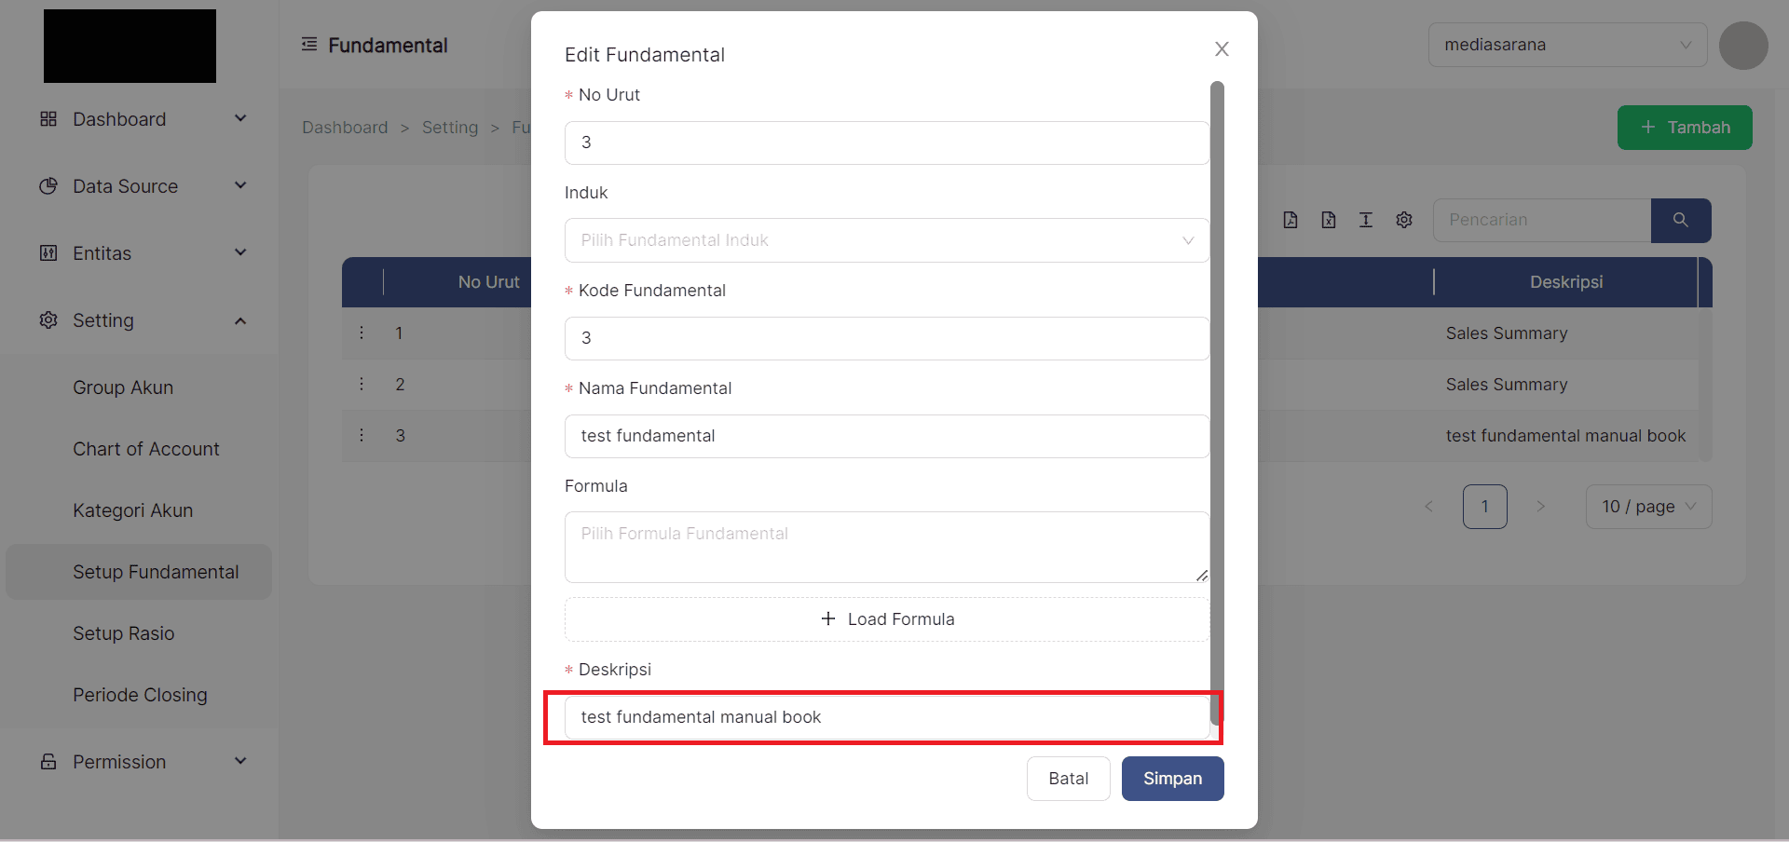Open row 1 actions three-dot menu
This screenshot has height=842, width=1789.
point(362,333)
